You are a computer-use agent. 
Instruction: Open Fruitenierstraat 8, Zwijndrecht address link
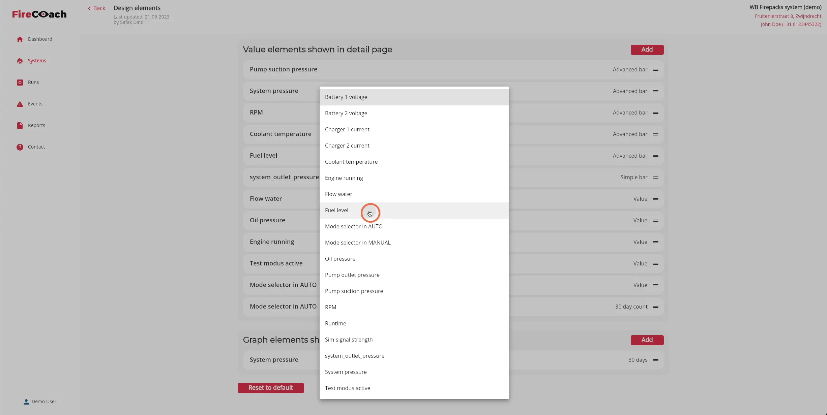point(788,16)
